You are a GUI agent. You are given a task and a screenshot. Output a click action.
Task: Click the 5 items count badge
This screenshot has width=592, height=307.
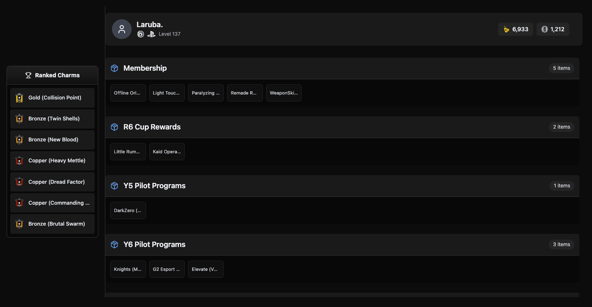pyautogui.click(x=561, y=68)
